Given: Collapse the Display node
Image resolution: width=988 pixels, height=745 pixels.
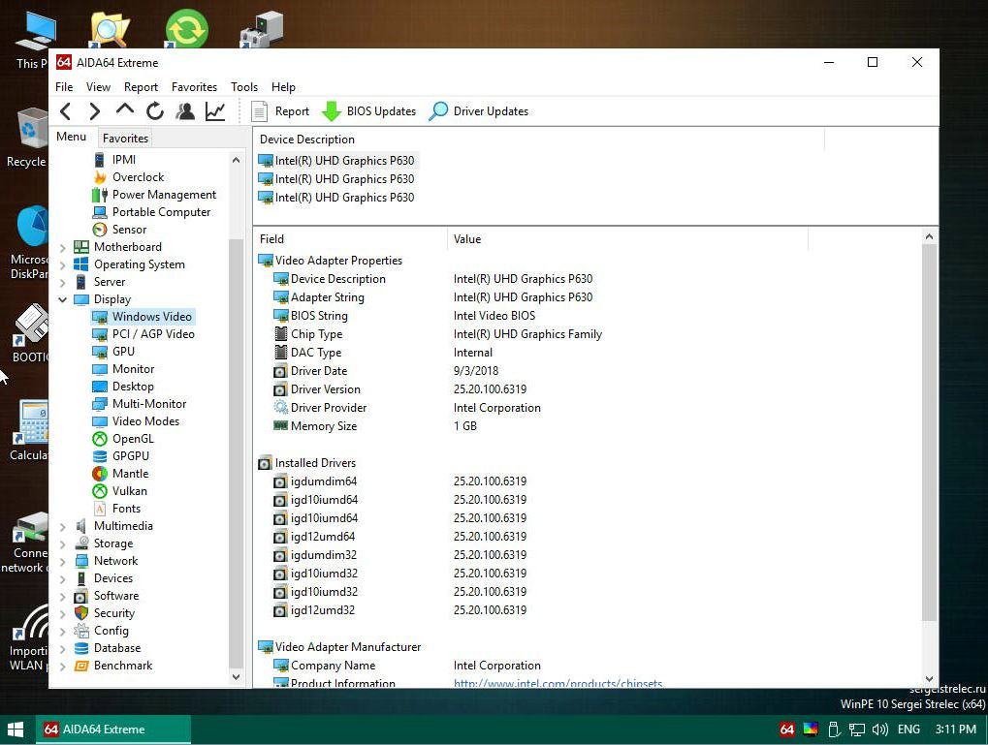Looking at the screenshot, I should 62,299.
